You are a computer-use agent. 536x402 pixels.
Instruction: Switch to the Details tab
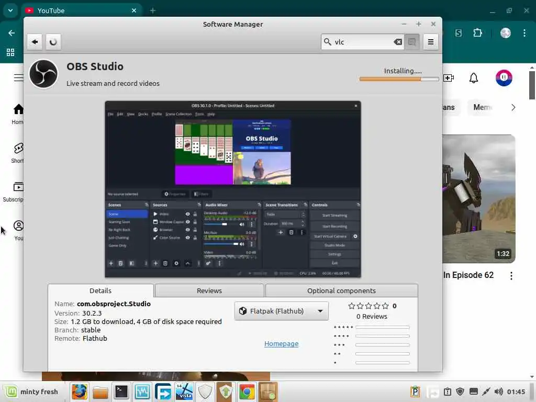click(100, 291)
